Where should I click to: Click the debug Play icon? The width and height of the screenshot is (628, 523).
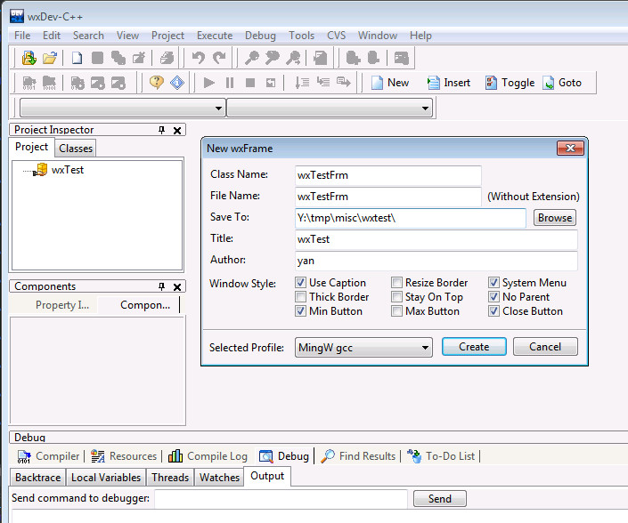208,83
